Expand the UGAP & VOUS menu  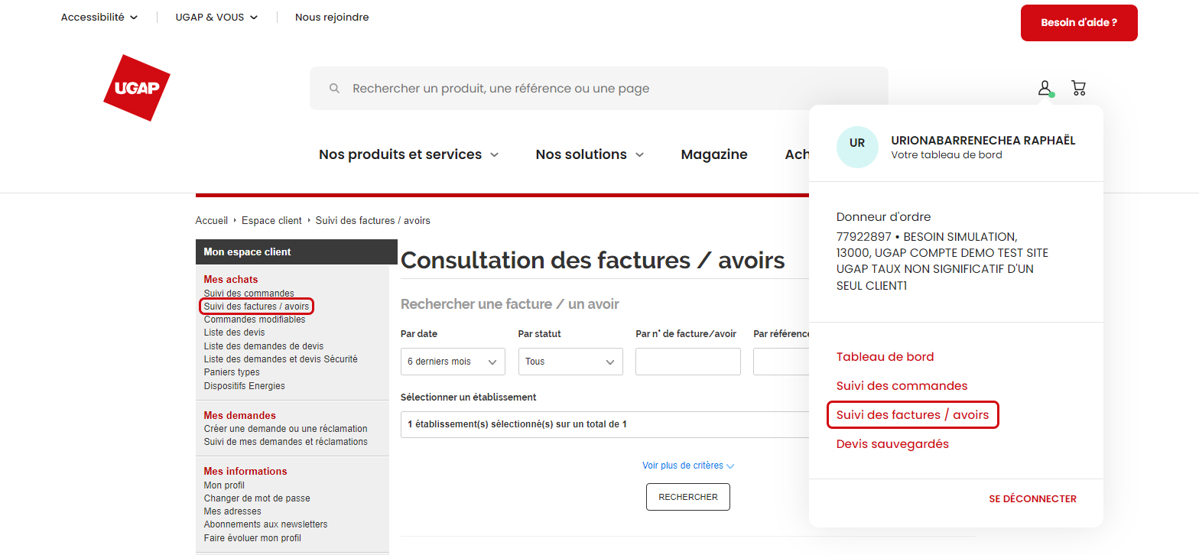216,17
